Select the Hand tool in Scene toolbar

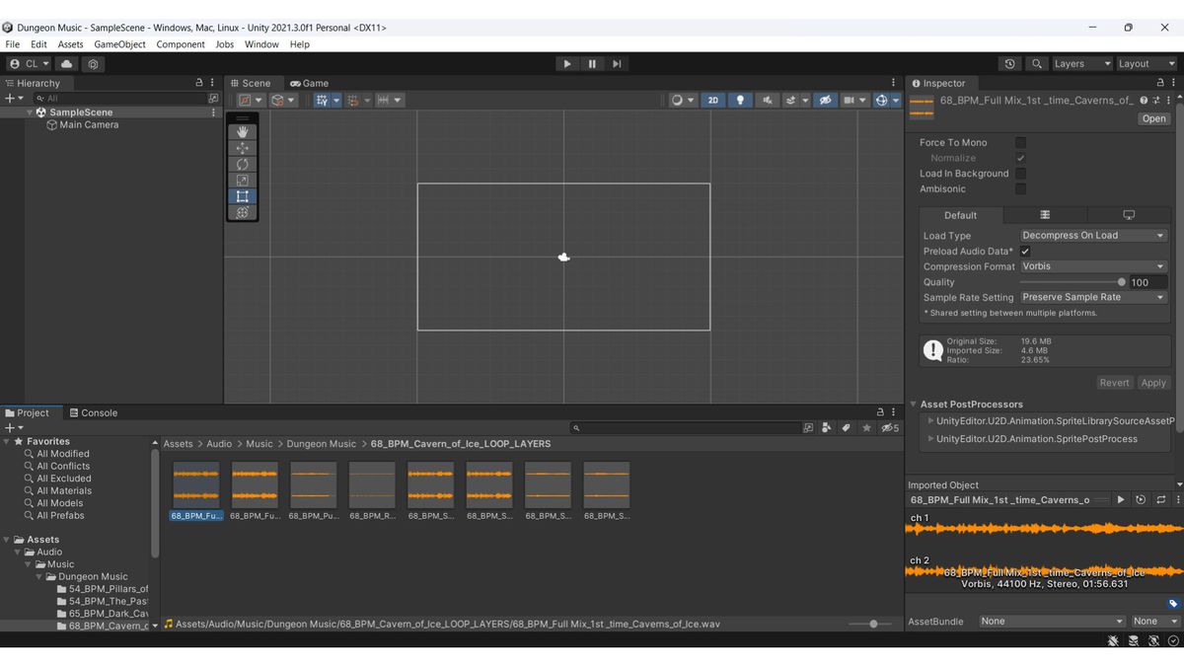[x=243, y=132]
